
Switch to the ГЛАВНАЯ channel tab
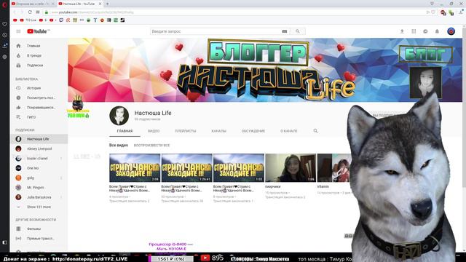point(125,131)
